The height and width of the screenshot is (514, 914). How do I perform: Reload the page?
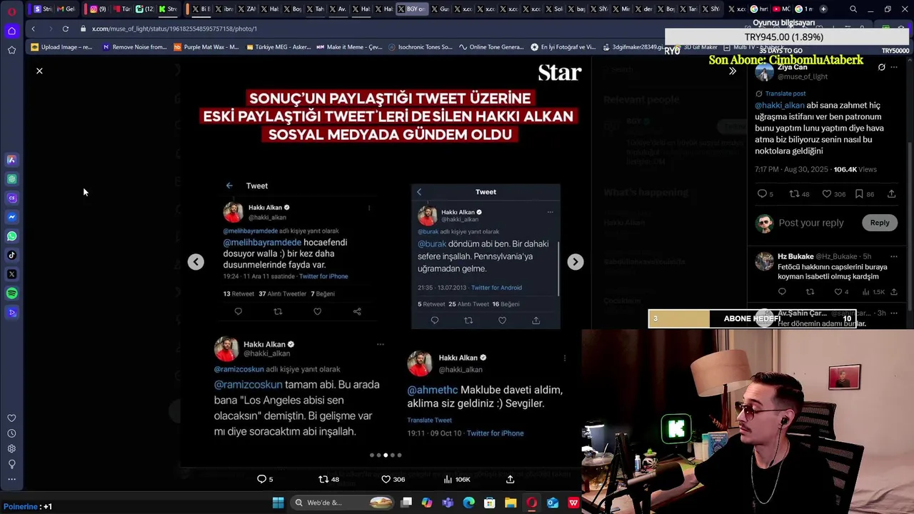65,29
